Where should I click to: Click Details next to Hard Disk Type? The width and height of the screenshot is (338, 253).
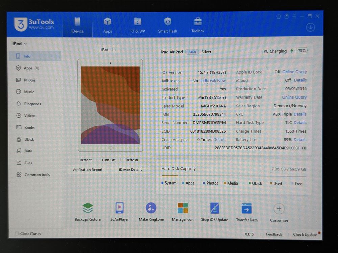[x=300, y=123]
